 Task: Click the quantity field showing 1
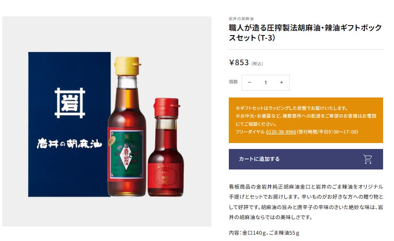coord(266,82)
